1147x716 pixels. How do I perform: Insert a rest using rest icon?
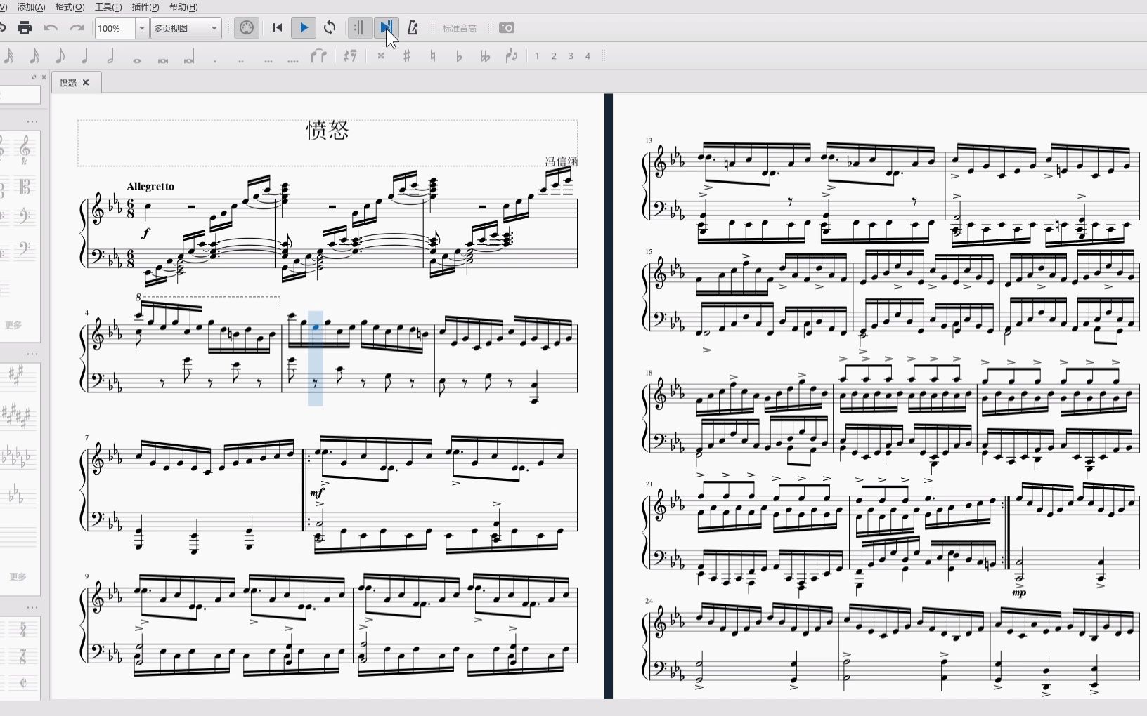350,56
